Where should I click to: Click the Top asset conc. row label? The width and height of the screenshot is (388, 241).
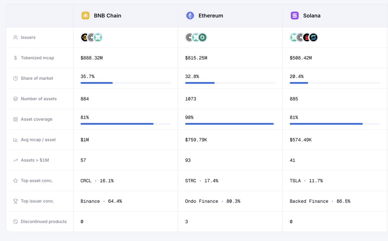[x=37, y=181]
